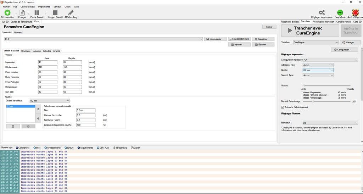Screen dimensions: 363x194
Task: Open the Imprimante menu
Action: [x=44, y=7]
